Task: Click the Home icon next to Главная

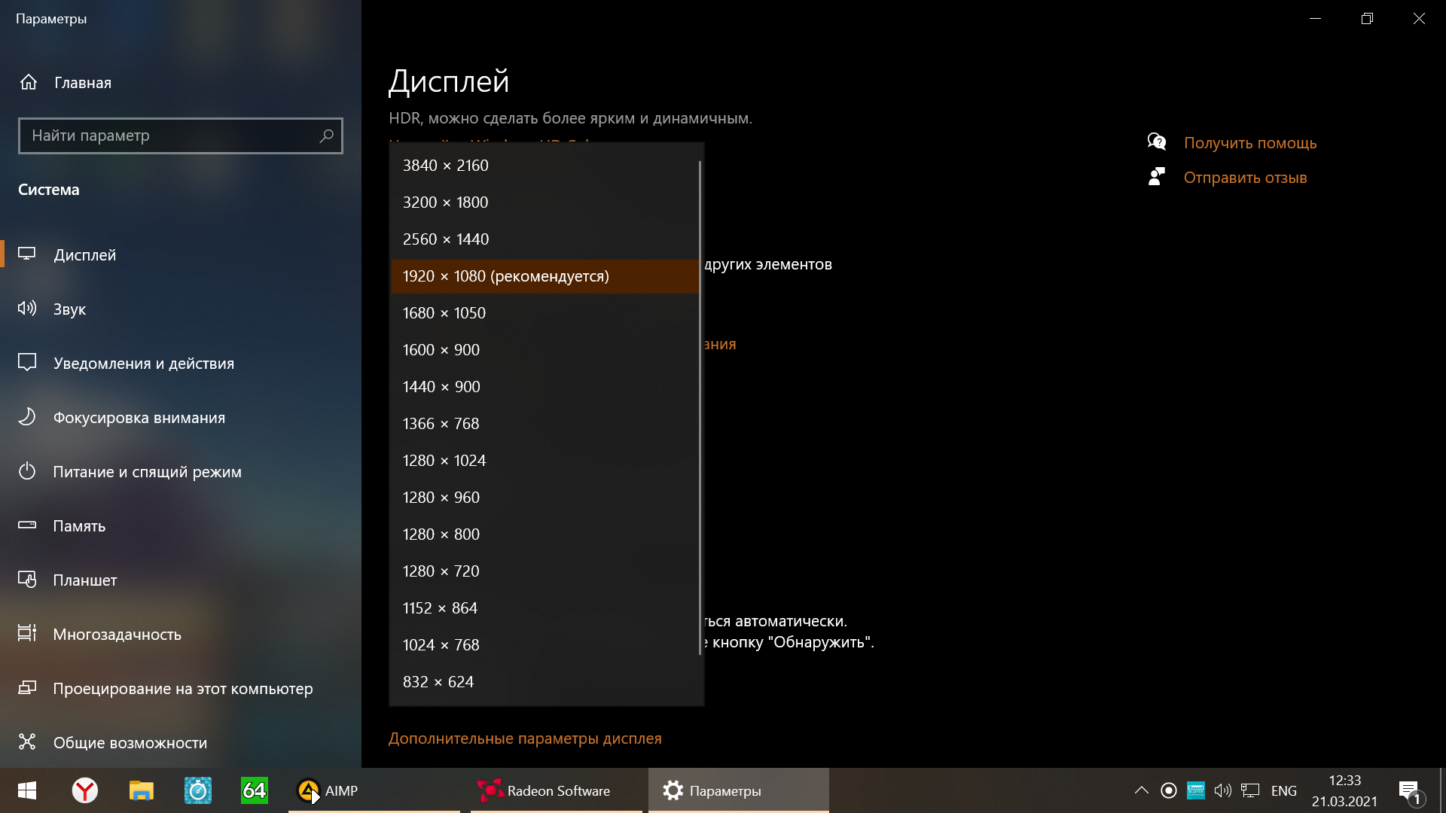Action: tap(29, 82)
